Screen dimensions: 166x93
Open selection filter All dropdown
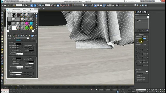19,5
